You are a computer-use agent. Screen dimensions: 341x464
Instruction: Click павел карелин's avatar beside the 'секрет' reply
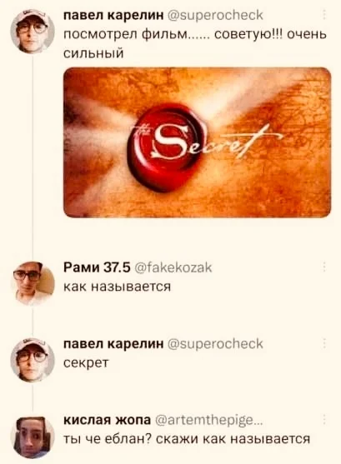[x=33, y=360]
